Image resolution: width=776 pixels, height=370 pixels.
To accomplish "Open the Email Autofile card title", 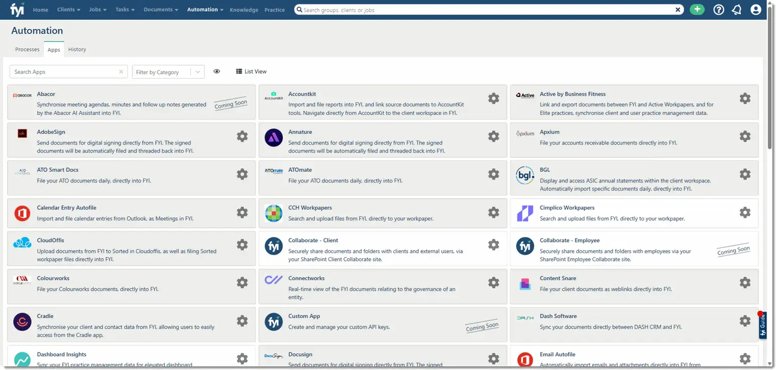I will pos(557,354).
